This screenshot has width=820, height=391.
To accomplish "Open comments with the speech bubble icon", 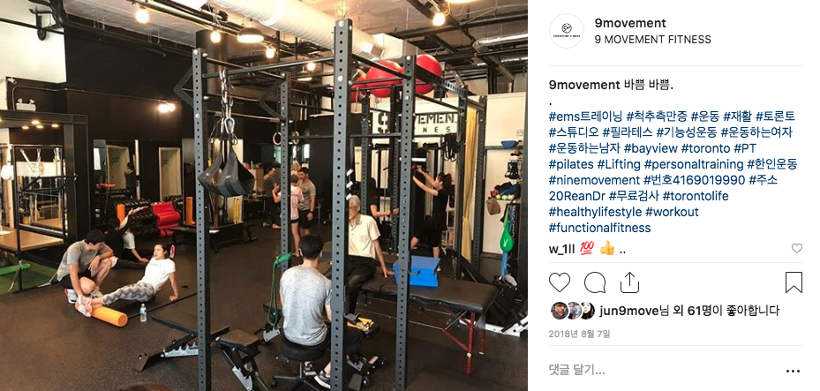I will click(x=595, y=282).
